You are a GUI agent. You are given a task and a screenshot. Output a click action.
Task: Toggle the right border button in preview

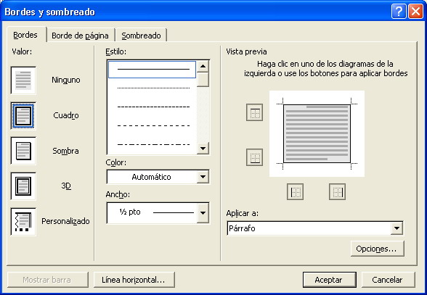point(337,191)
